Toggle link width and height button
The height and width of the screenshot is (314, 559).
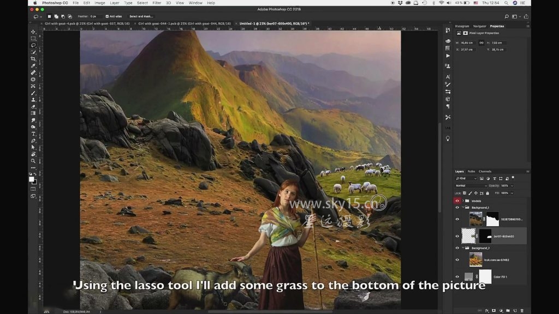click(x=481, y=43)
